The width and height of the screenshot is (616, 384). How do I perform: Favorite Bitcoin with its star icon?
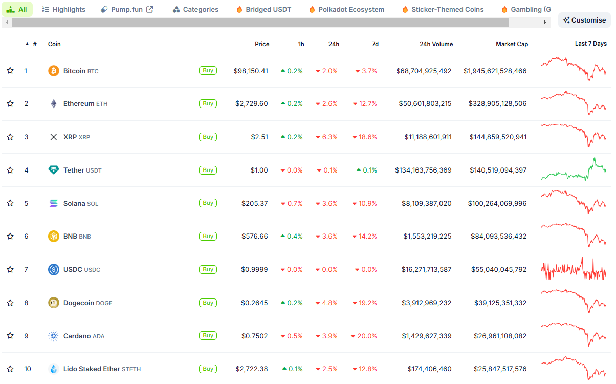10,71
